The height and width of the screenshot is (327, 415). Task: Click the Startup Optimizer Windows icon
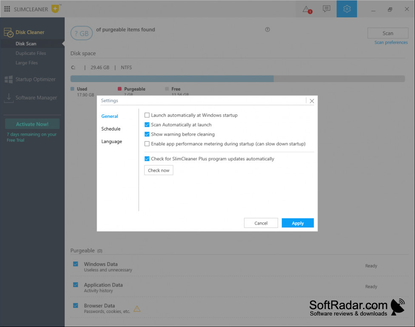[9, 80]
